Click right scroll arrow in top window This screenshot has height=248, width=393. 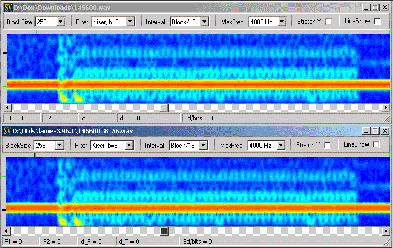(x=385, y=107)
